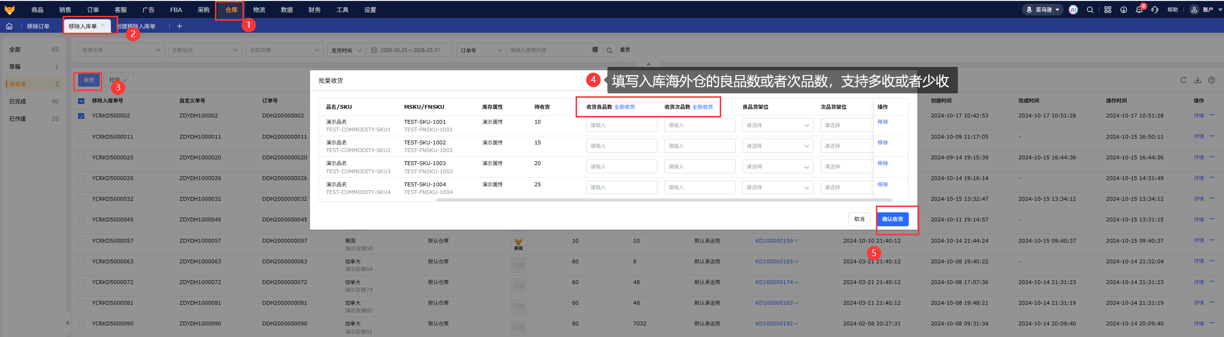
Task: Open the 仓库 menu in top navigation
Action: point(231,10)
